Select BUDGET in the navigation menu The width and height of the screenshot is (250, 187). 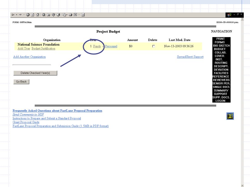tap(220, 49)
